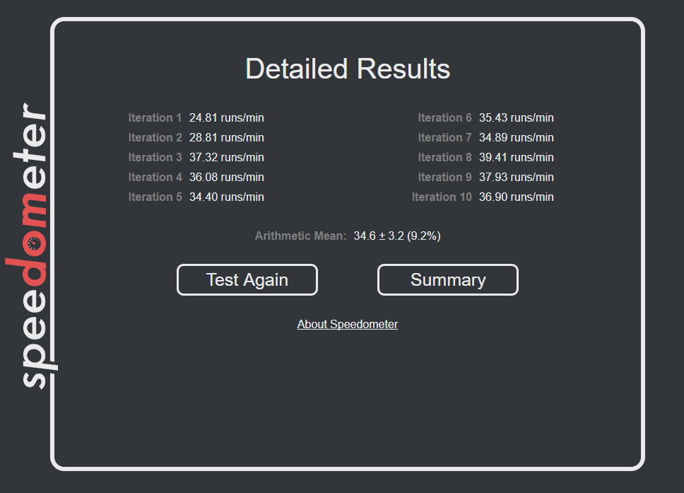Follow the About Speedometer link

[x=348, y=325]
